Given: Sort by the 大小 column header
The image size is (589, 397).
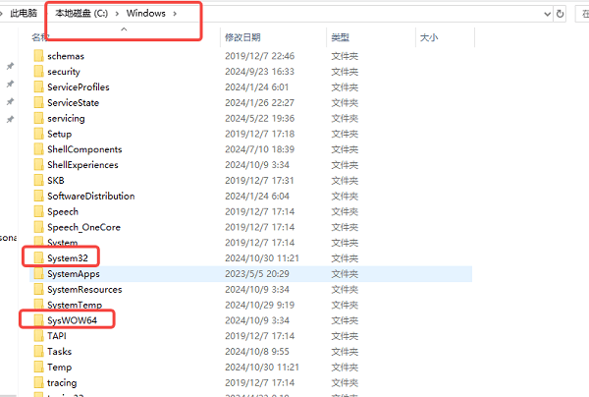Looking at the screenshot, I should click(x=429, y=37).
